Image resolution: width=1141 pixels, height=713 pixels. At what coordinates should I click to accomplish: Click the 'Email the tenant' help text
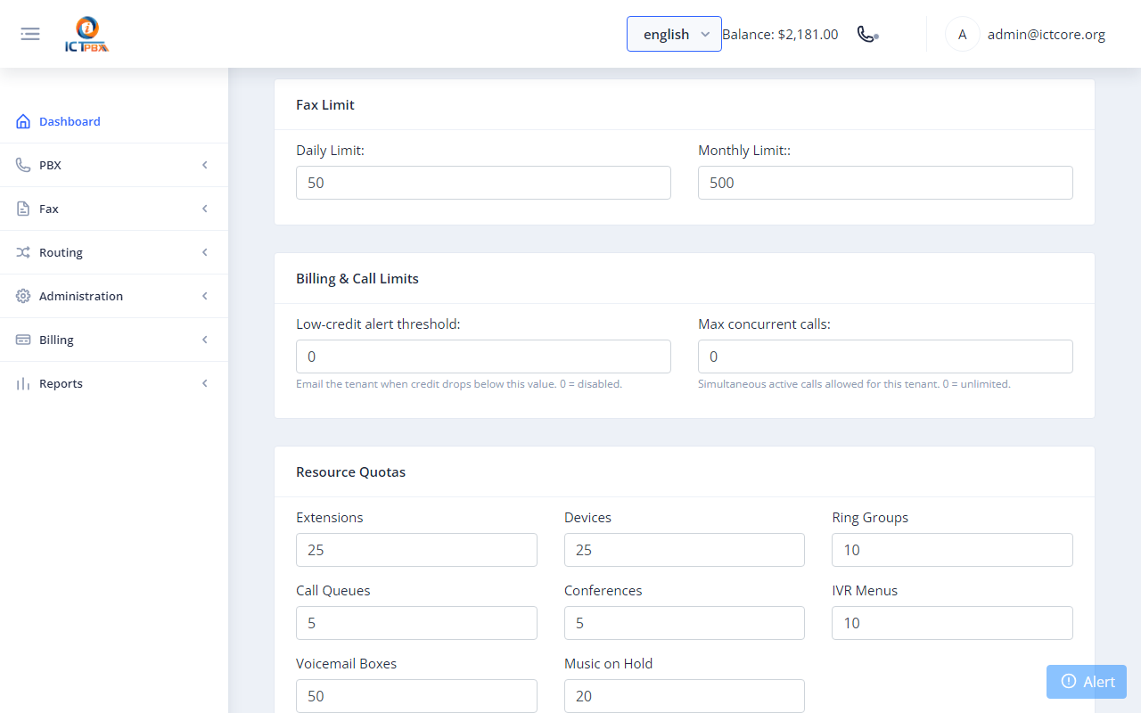tap(459, 384)
